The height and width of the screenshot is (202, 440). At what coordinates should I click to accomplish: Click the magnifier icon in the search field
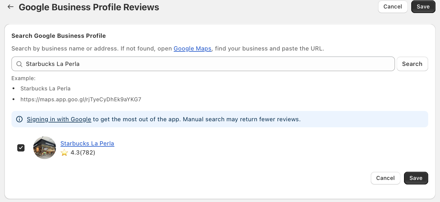tap(19, 64)
